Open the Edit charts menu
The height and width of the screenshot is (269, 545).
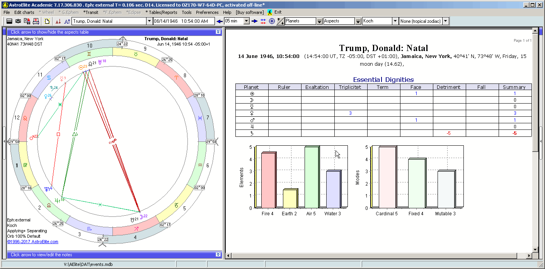pyautogui.click(x=24, y=12)
